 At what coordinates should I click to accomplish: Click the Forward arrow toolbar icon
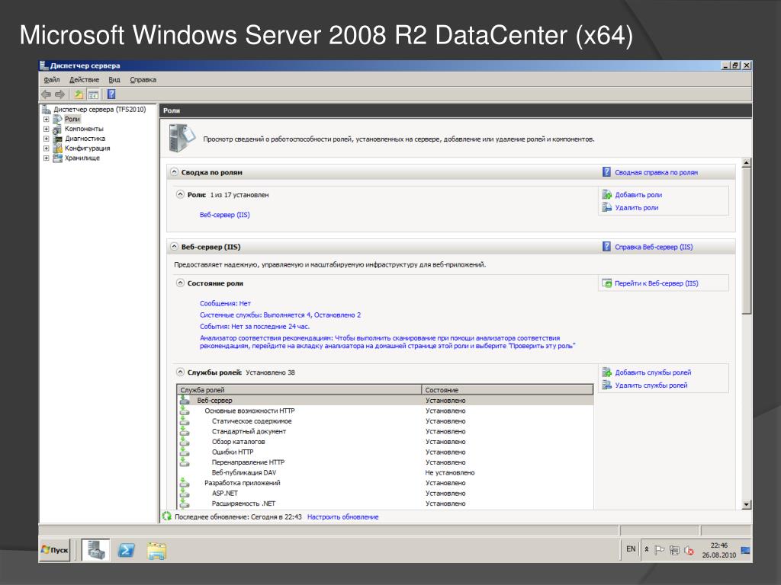pyautogui.click(x=59, y=94)
